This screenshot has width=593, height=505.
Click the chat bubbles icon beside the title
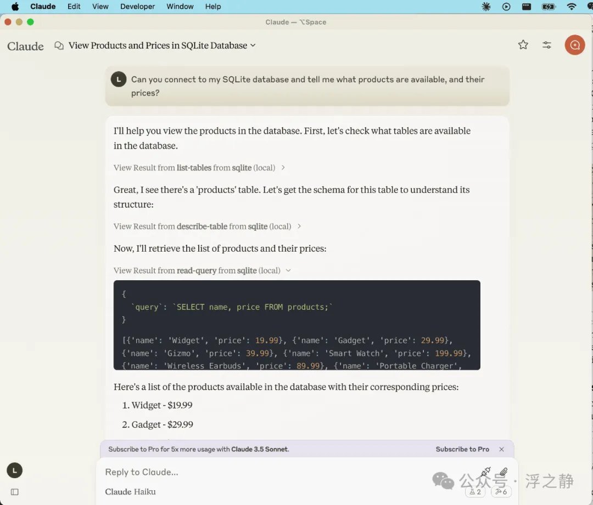[59, 46]
